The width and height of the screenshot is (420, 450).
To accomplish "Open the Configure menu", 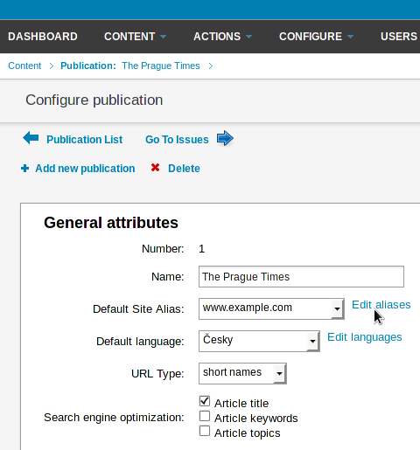I will click(x=317, y=37).
